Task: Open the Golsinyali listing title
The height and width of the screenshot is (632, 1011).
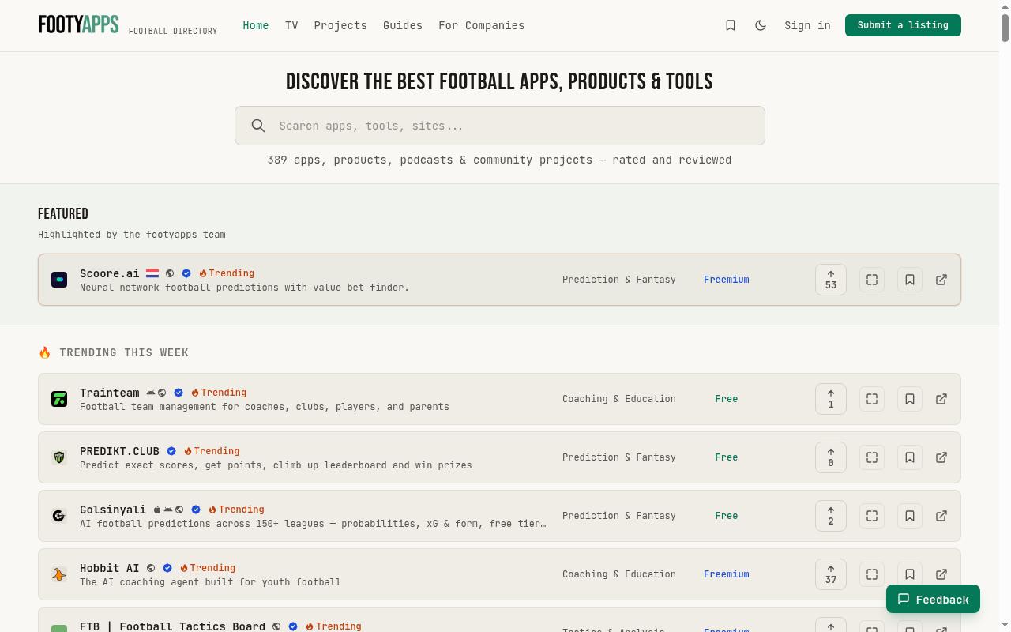Action: click(113, 510)
